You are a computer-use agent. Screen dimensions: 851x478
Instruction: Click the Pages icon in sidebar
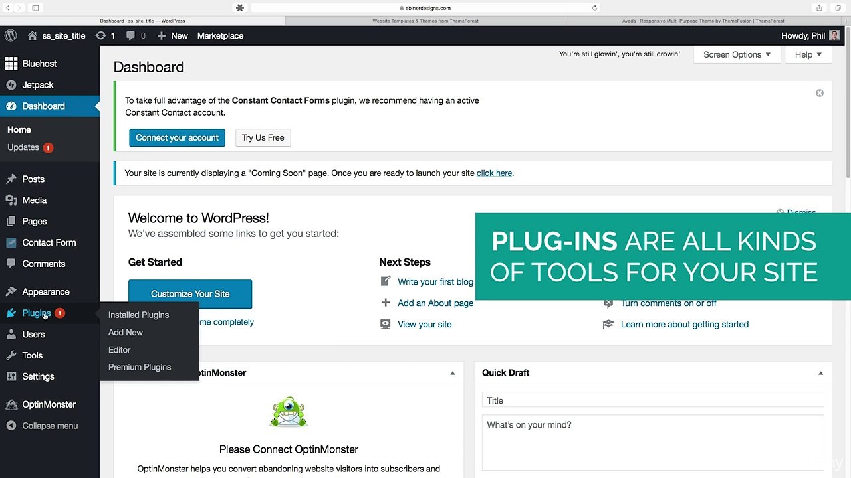(11, 222)
